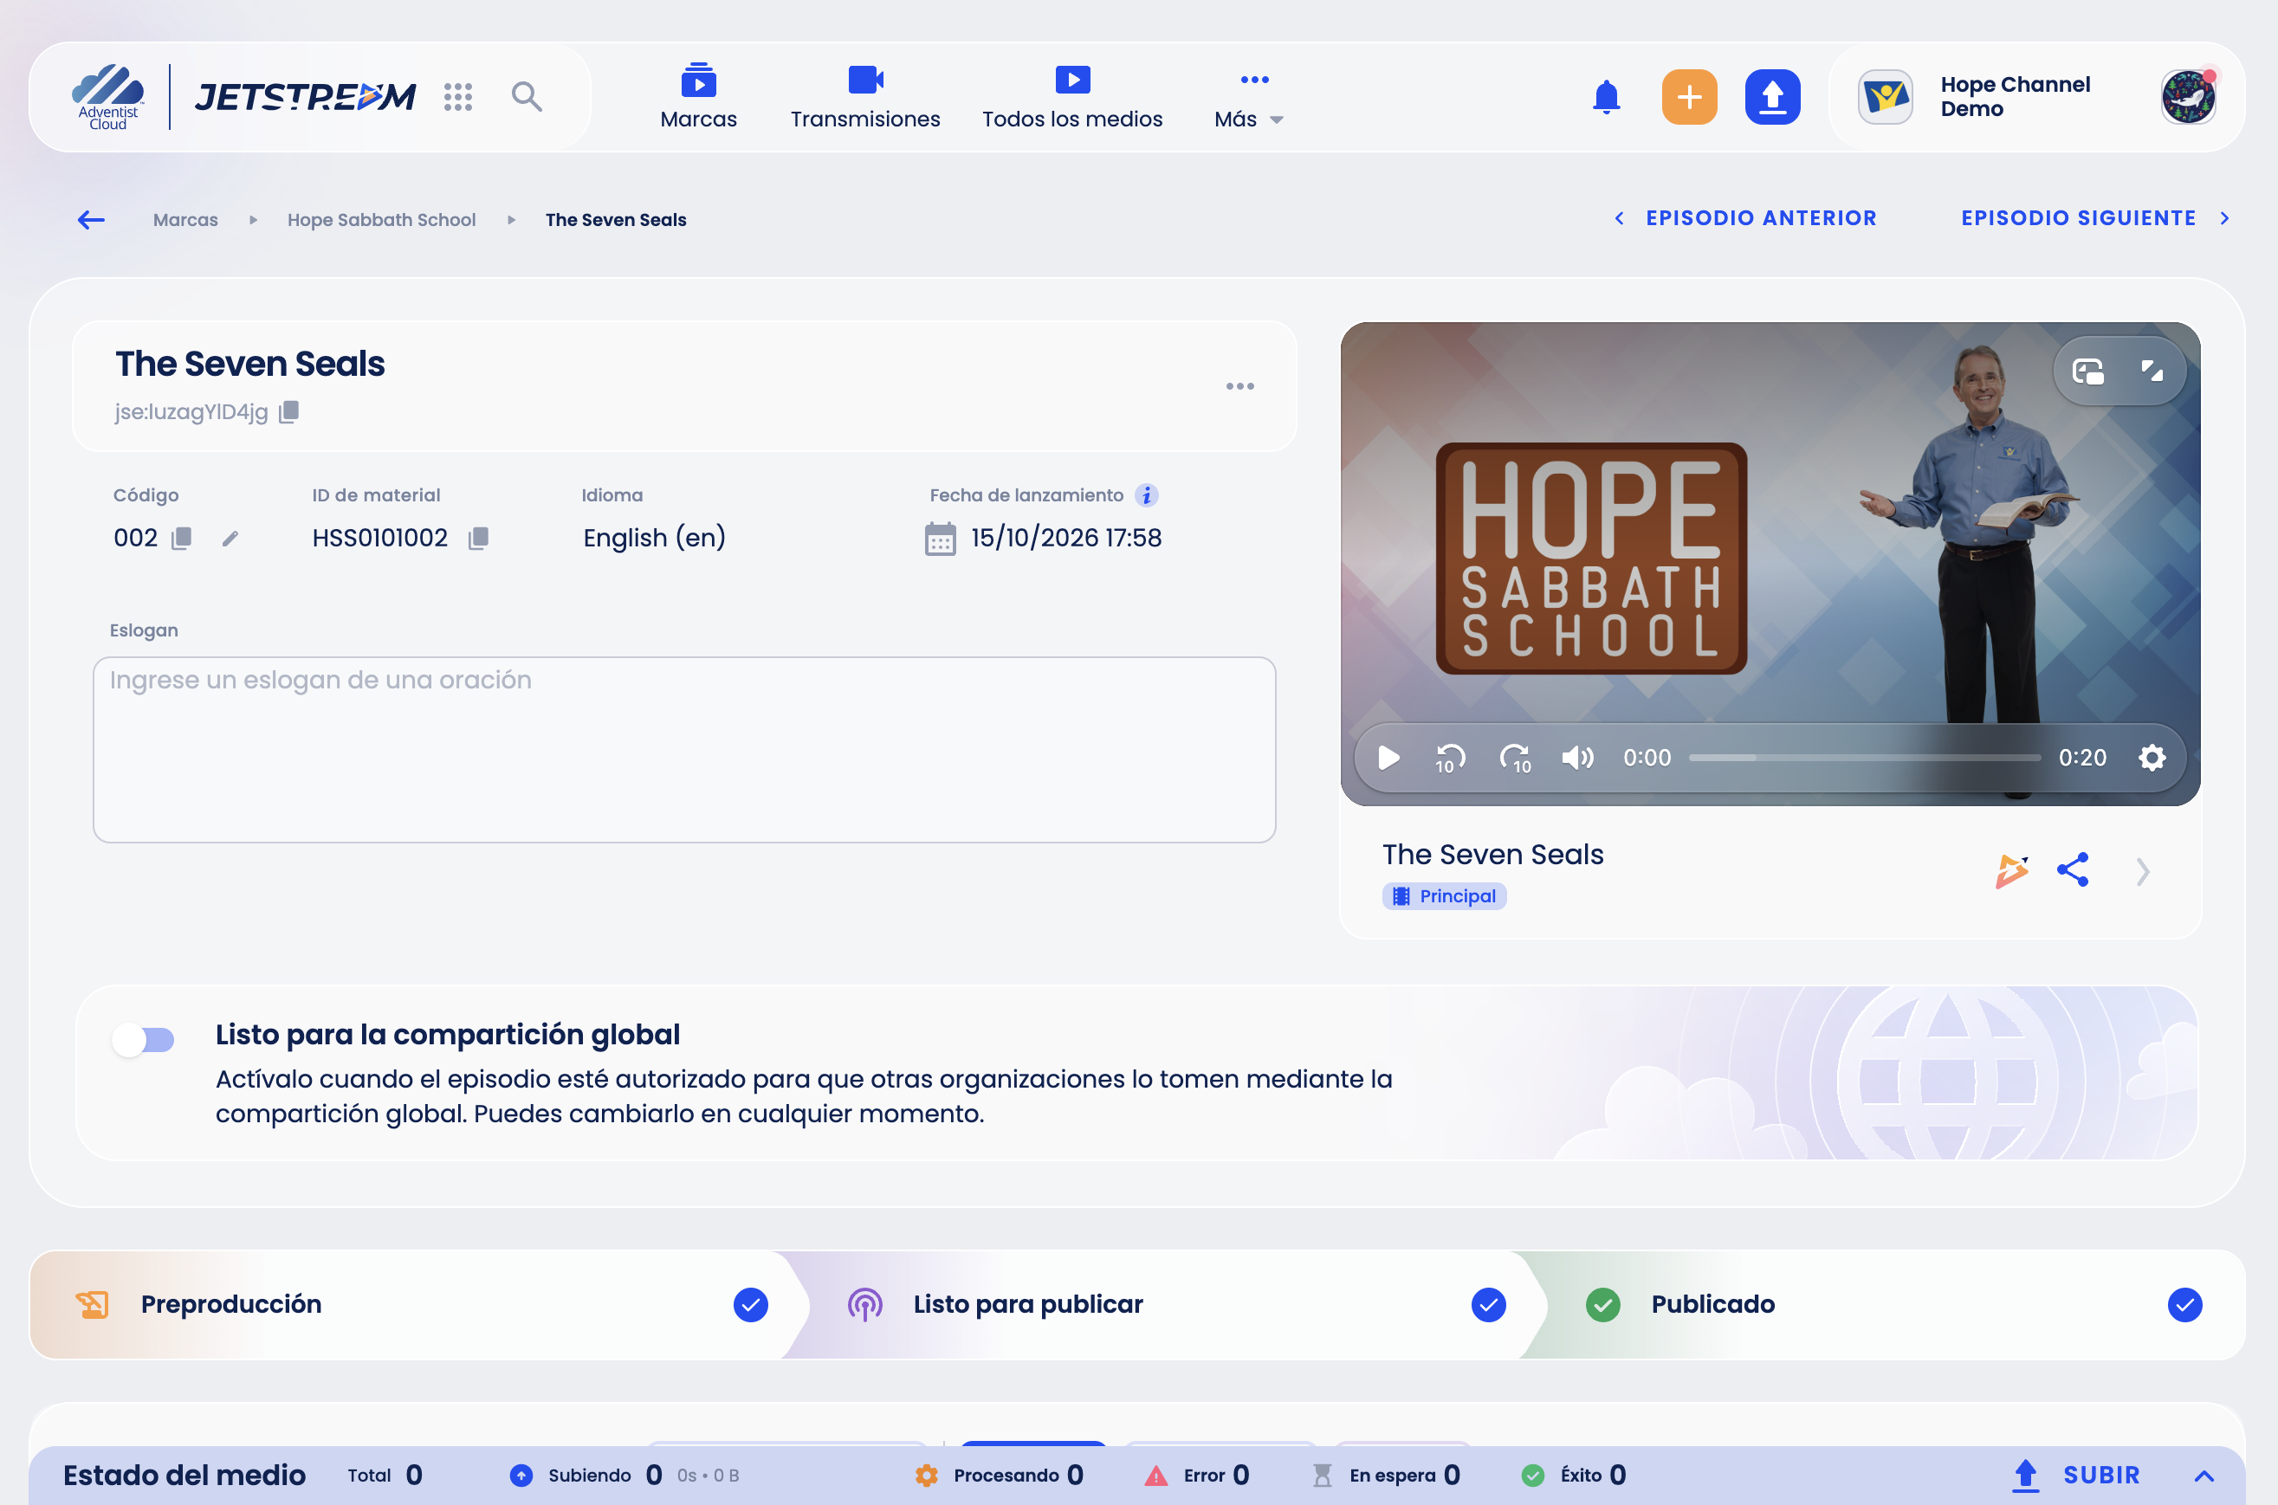Open video player settings gear

[2152, 758]
